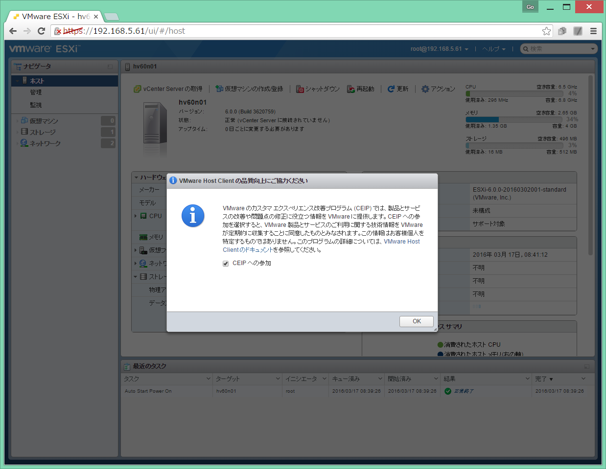The image size is (606, 469).
Task: Bookmark page with star icon
Action: pos(546,31)
